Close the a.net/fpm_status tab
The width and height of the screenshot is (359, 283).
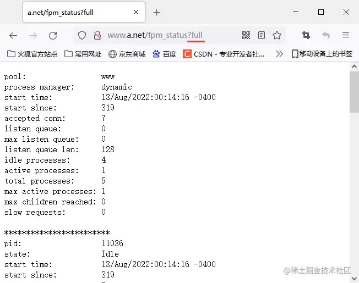pos(136,12)
